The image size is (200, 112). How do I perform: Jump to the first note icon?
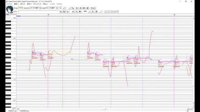77,8
